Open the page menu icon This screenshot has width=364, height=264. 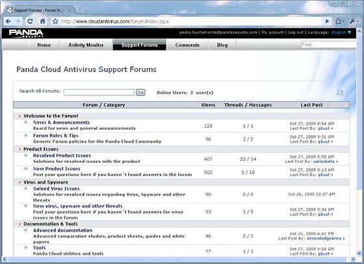pos(339,21)
